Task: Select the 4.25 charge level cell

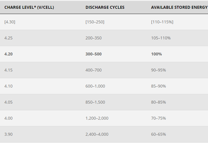Action: tap(8, 38)
